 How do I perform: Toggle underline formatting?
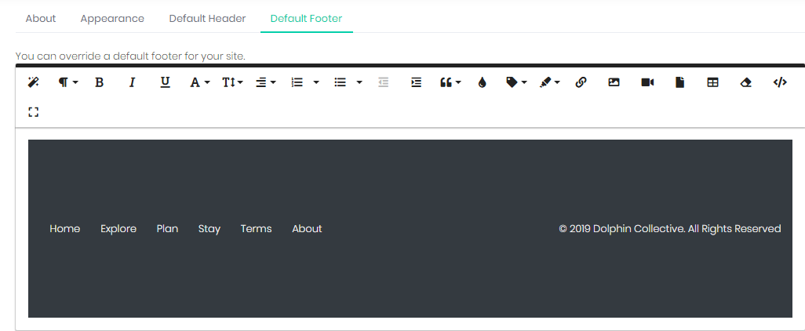165,82
